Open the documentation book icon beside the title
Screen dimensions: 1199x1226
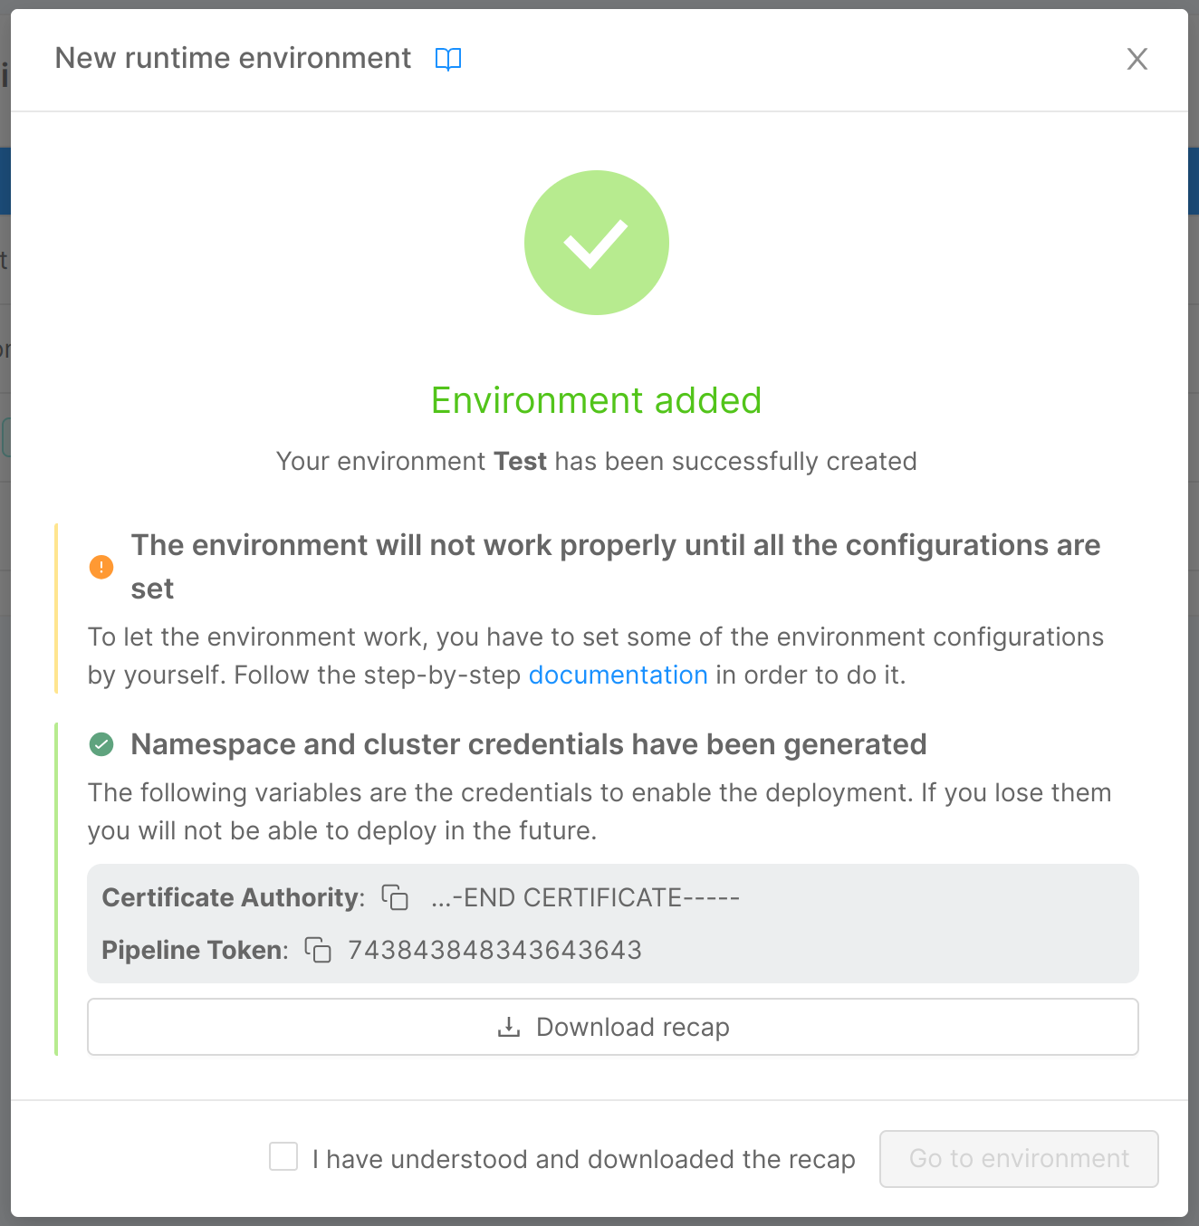tap(448, 58)
